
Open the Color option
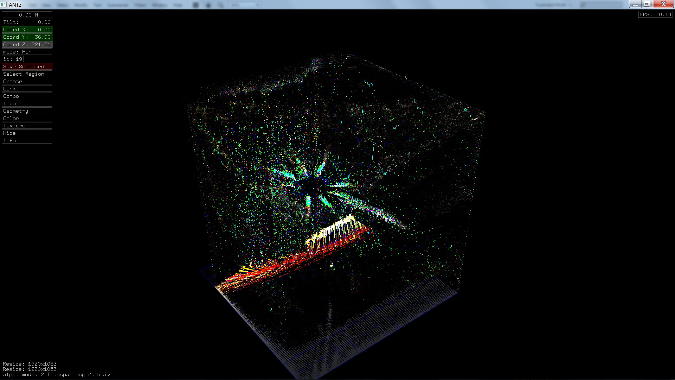click(27, 118)
